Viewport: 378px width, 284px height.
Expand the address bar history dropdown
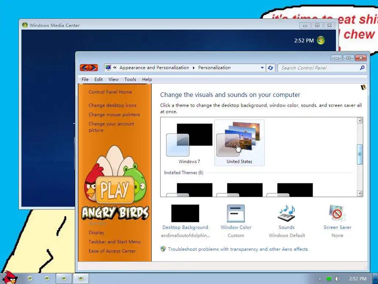[x=262, y=68]
